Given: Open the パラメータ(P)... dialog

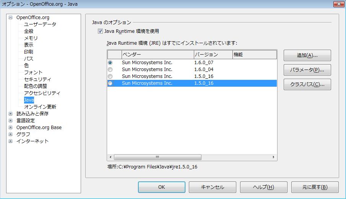Looking at the screenshot, I should pyautogui.click(x=307, y=70).
